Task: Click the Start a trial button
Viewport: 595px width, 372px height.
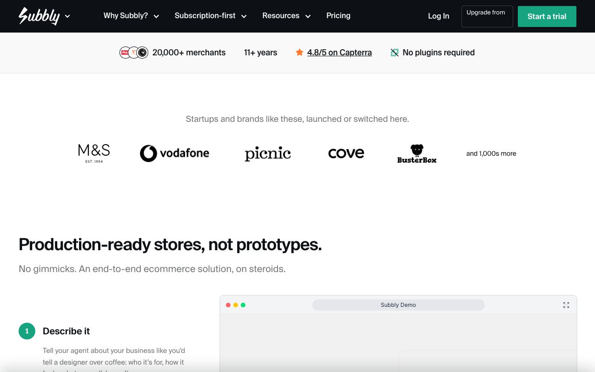Action: [x=547, y=16]
